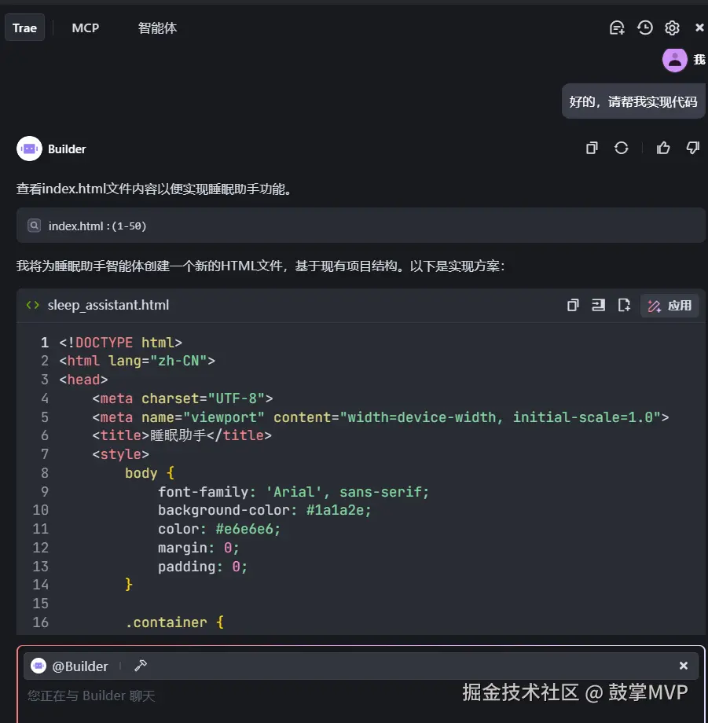Click the font-family Arial code line
This screenshot has height=723, width=708.
point(294,491)
